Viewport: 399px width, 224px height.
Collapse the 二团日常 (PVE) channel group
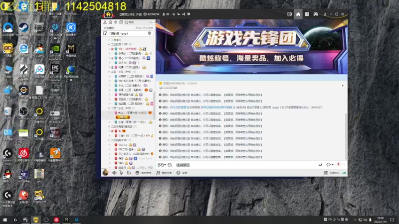click(x=109, y=44)
